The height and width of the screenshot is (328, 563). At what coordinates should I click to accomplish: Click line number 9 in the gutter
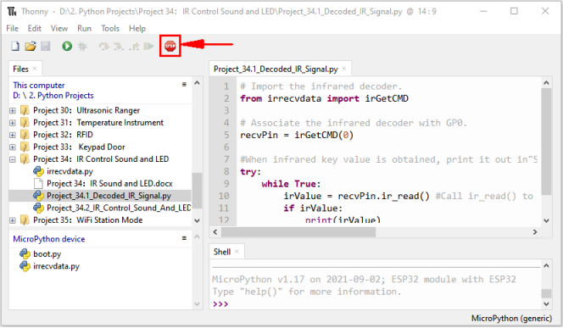226,184
